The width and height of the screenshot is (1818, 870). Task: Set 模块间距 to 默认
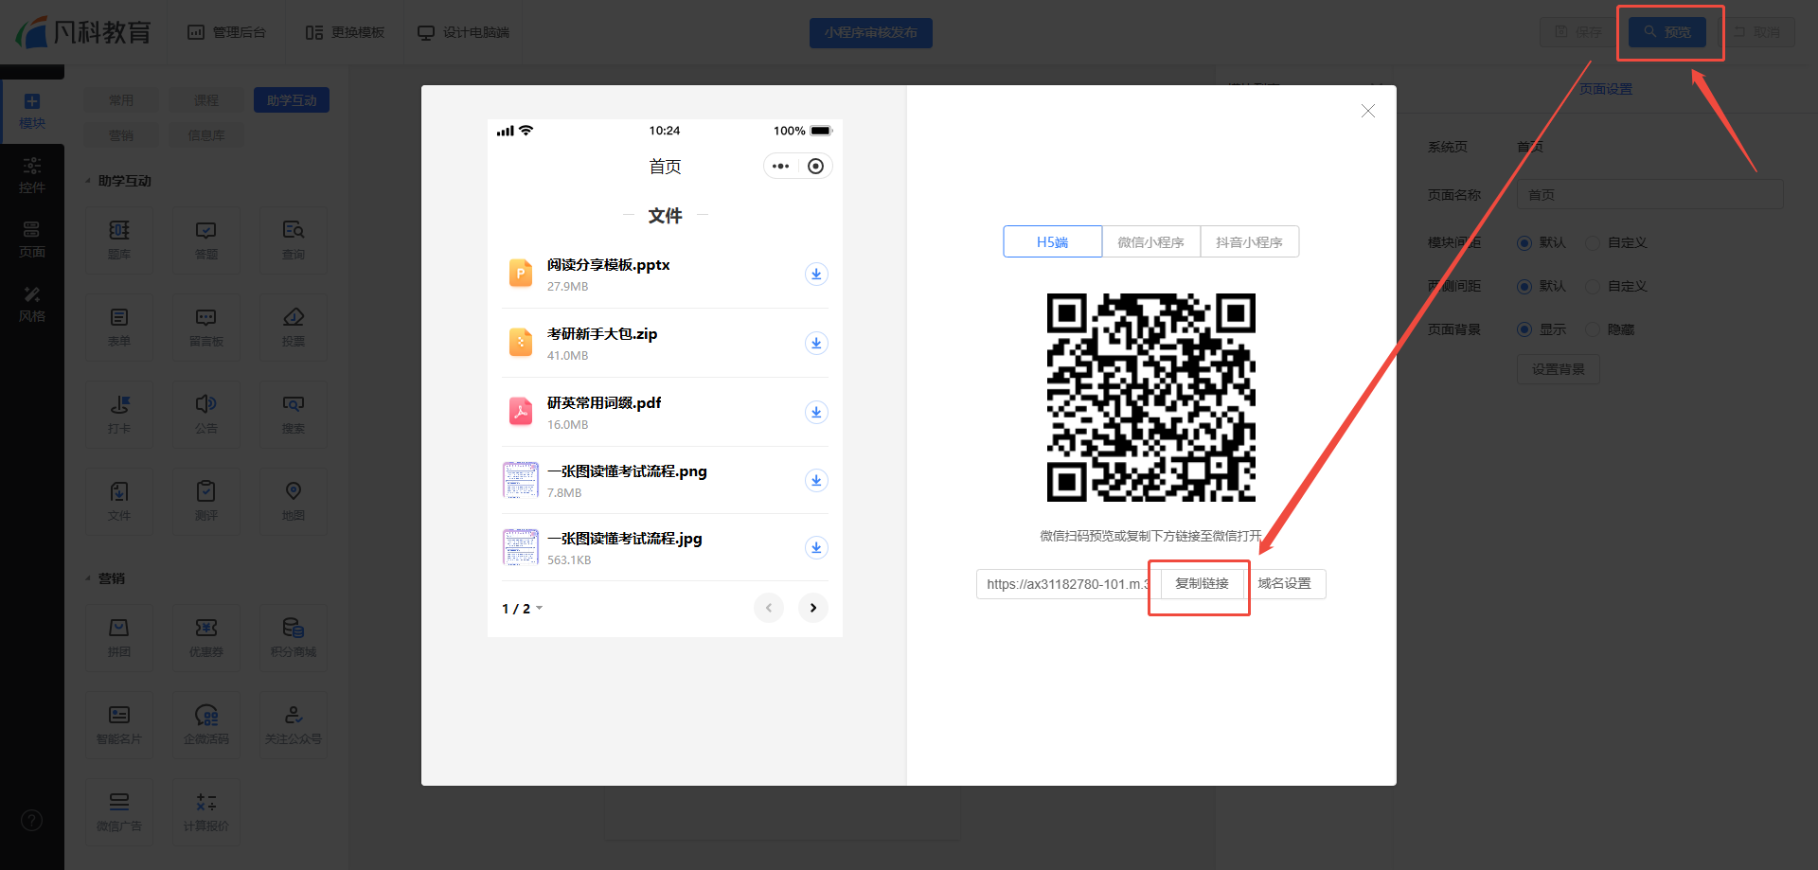coord(1542,243)
